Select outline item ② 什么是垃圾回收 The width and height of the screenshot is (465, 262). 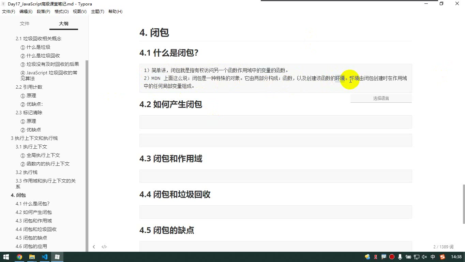point(40,56)
